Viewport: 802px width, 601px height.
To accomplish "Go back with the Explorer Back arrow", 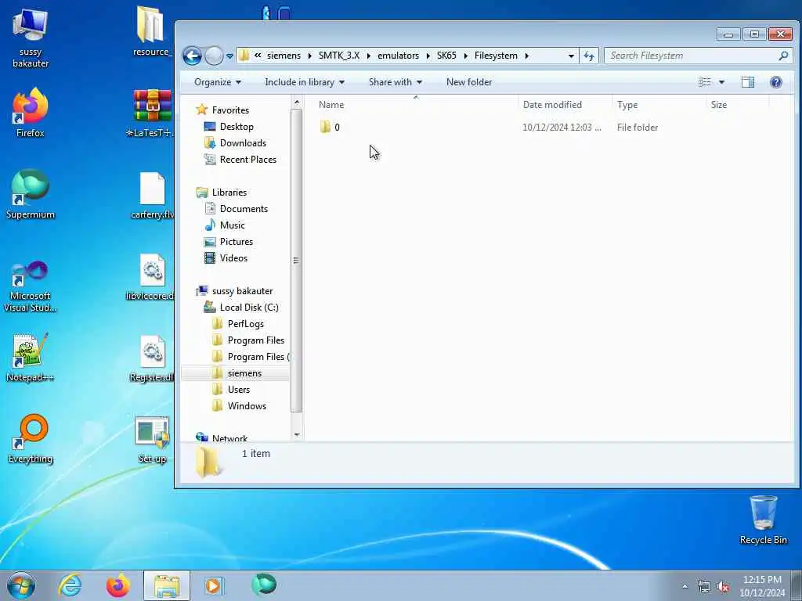I will click(x=192, y=56).
